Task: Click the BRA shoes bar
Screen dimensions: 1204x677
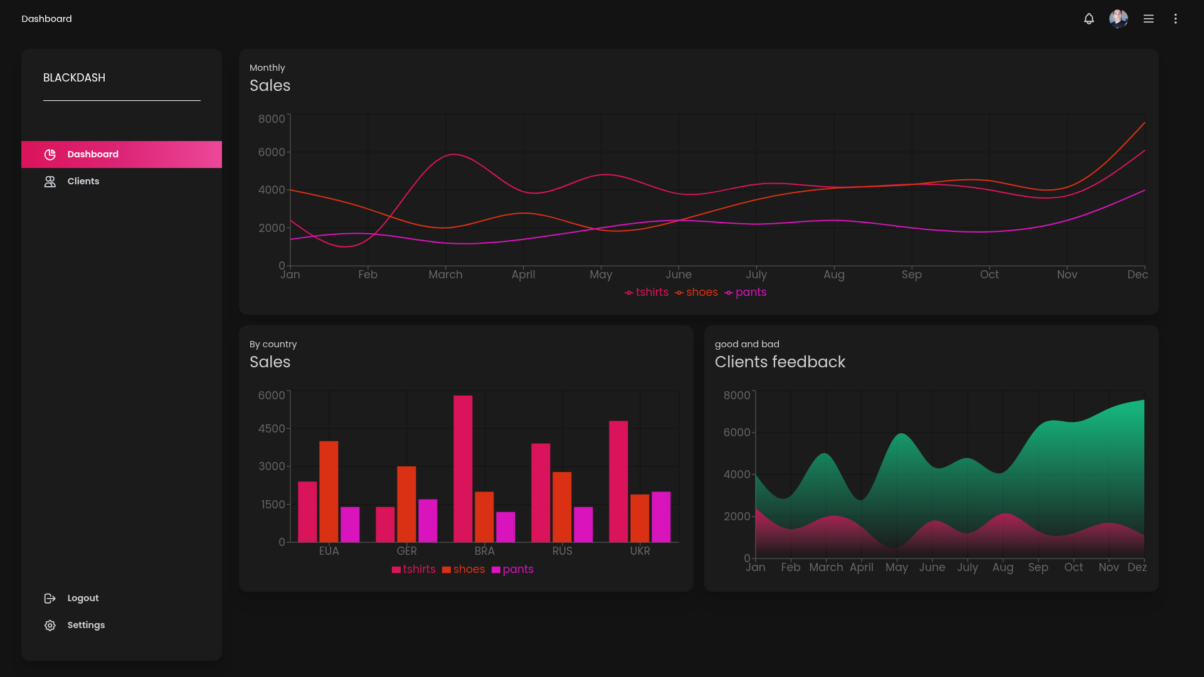Action: 484,517
